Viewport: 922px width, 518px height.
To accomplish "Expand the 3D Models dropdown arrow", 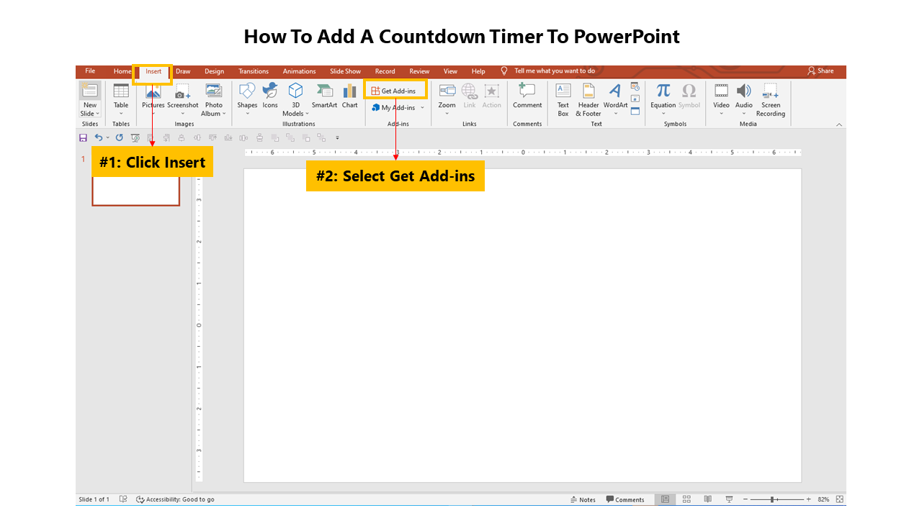I will pyautogui.click(x=307, y=114).
